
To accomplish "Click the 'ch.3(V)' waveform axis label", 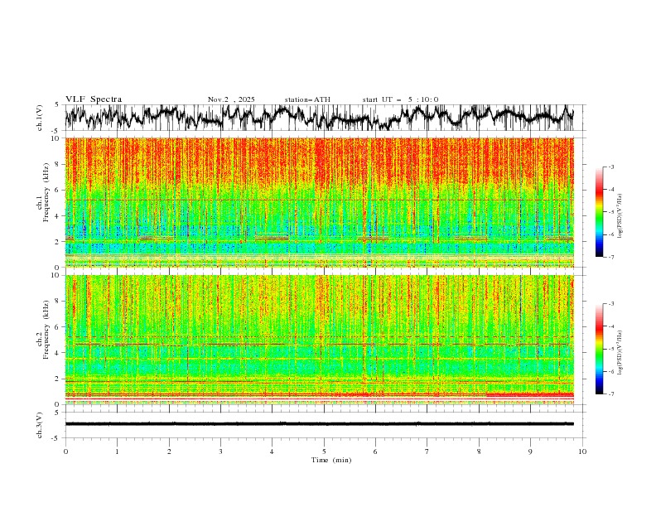I will point(40,425).
